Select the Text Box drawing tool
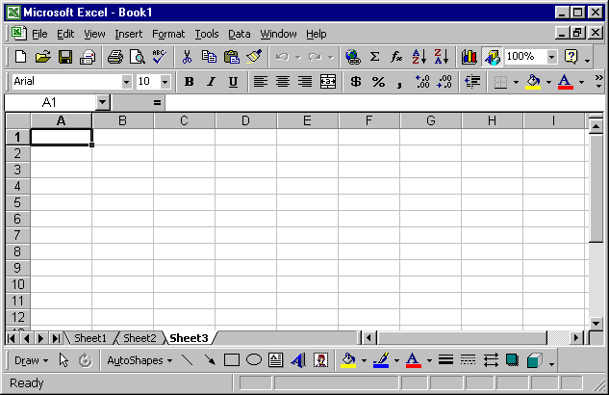The height and width of the screenshot is (395, 609). 276,360
